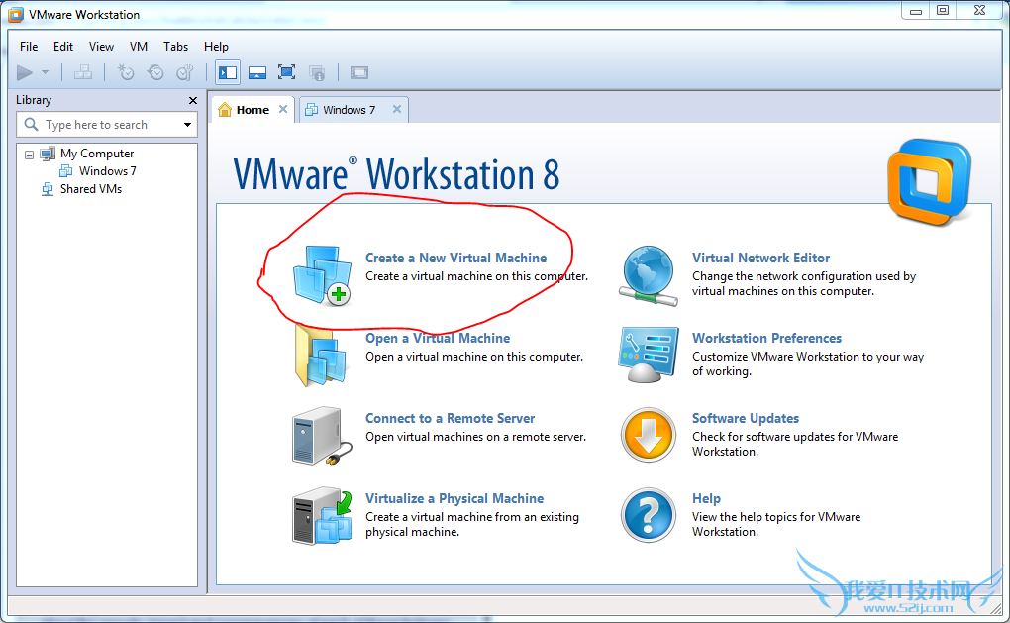Image resolution: width=1010 pixels, height=623 pixels.
Task: Click the Virtual Network Editor globe icon
Action: click(x=649, y=273)
